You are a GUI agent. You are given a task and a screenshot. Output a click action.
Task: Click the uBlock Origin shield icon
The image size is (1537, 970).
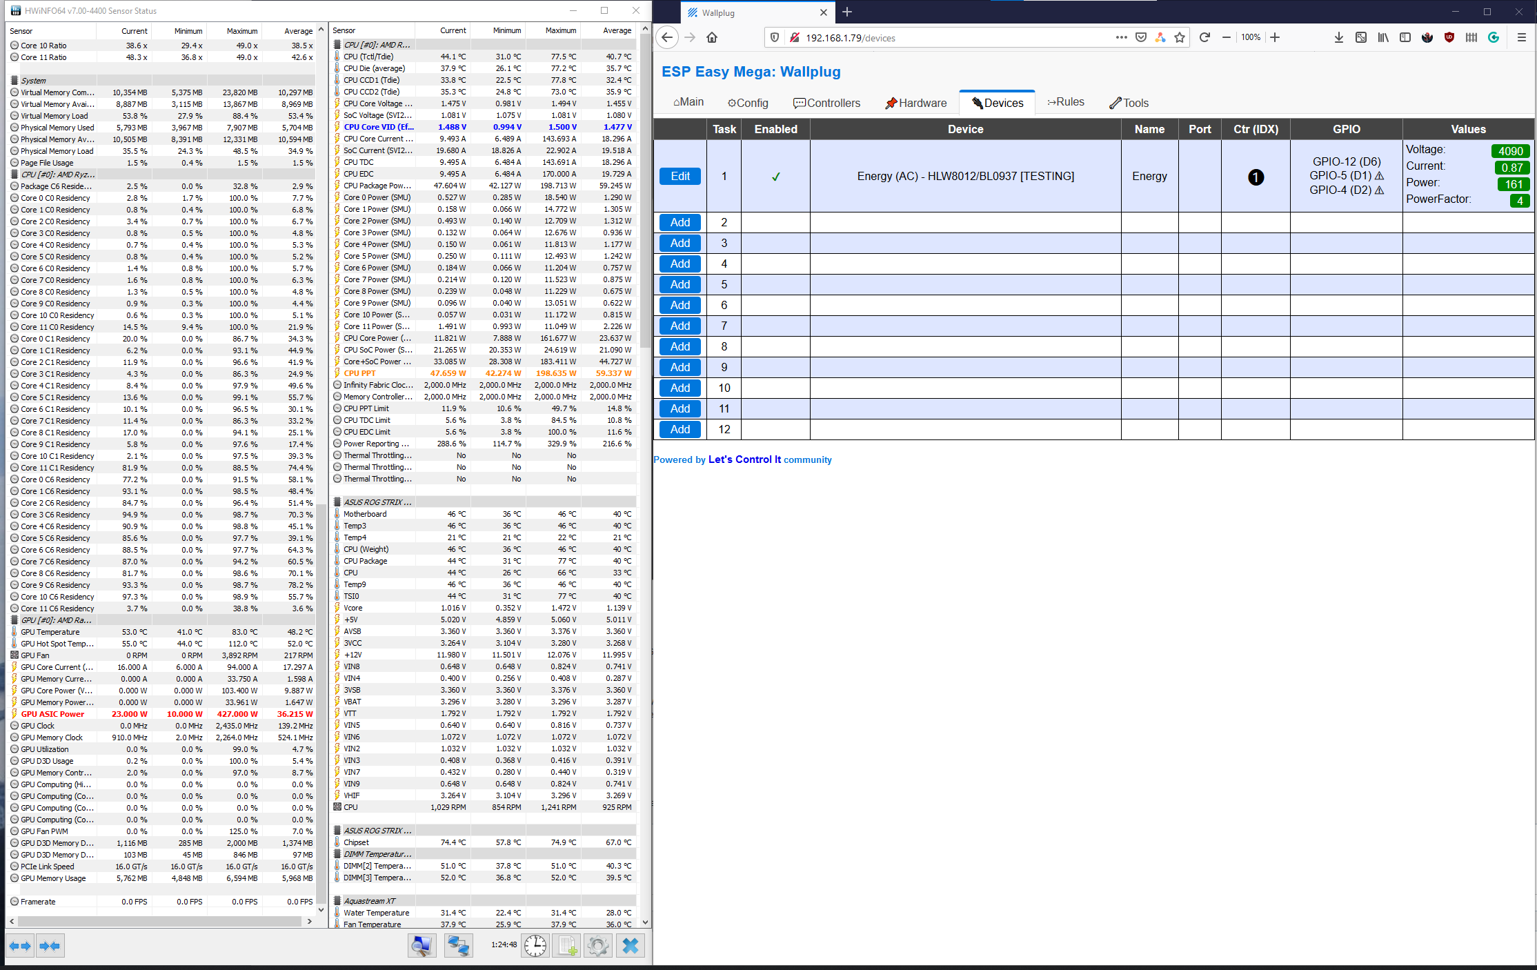(x=1449, y=37)
